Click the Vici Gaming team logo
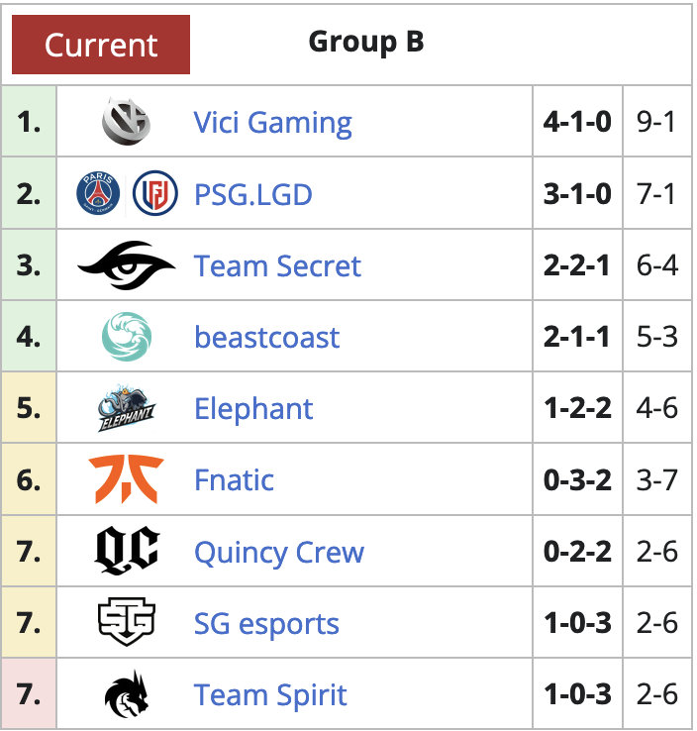Image resolution: width=697 pixels, height=731 pixels. (127, 121)
